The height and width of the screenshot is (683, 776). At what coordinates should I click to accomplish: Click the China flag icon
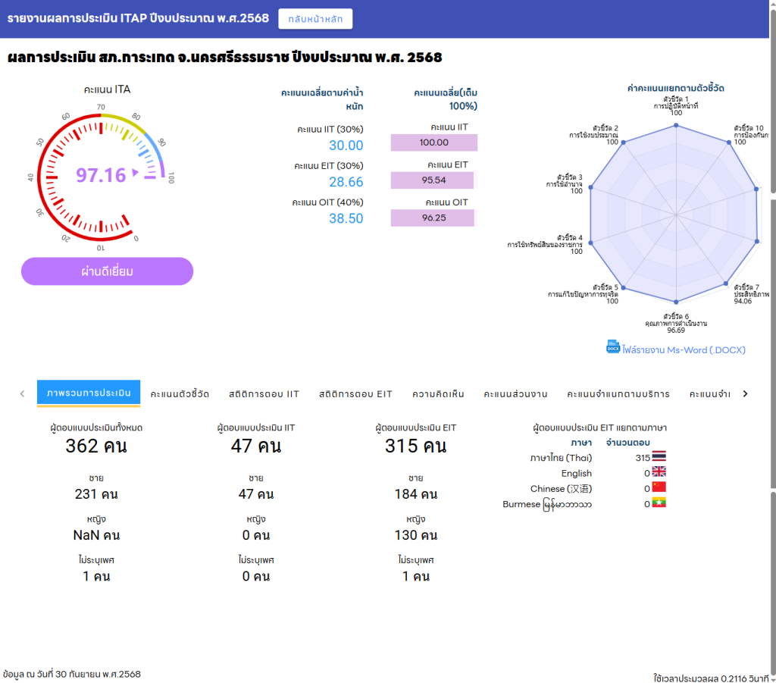[659, 487]
